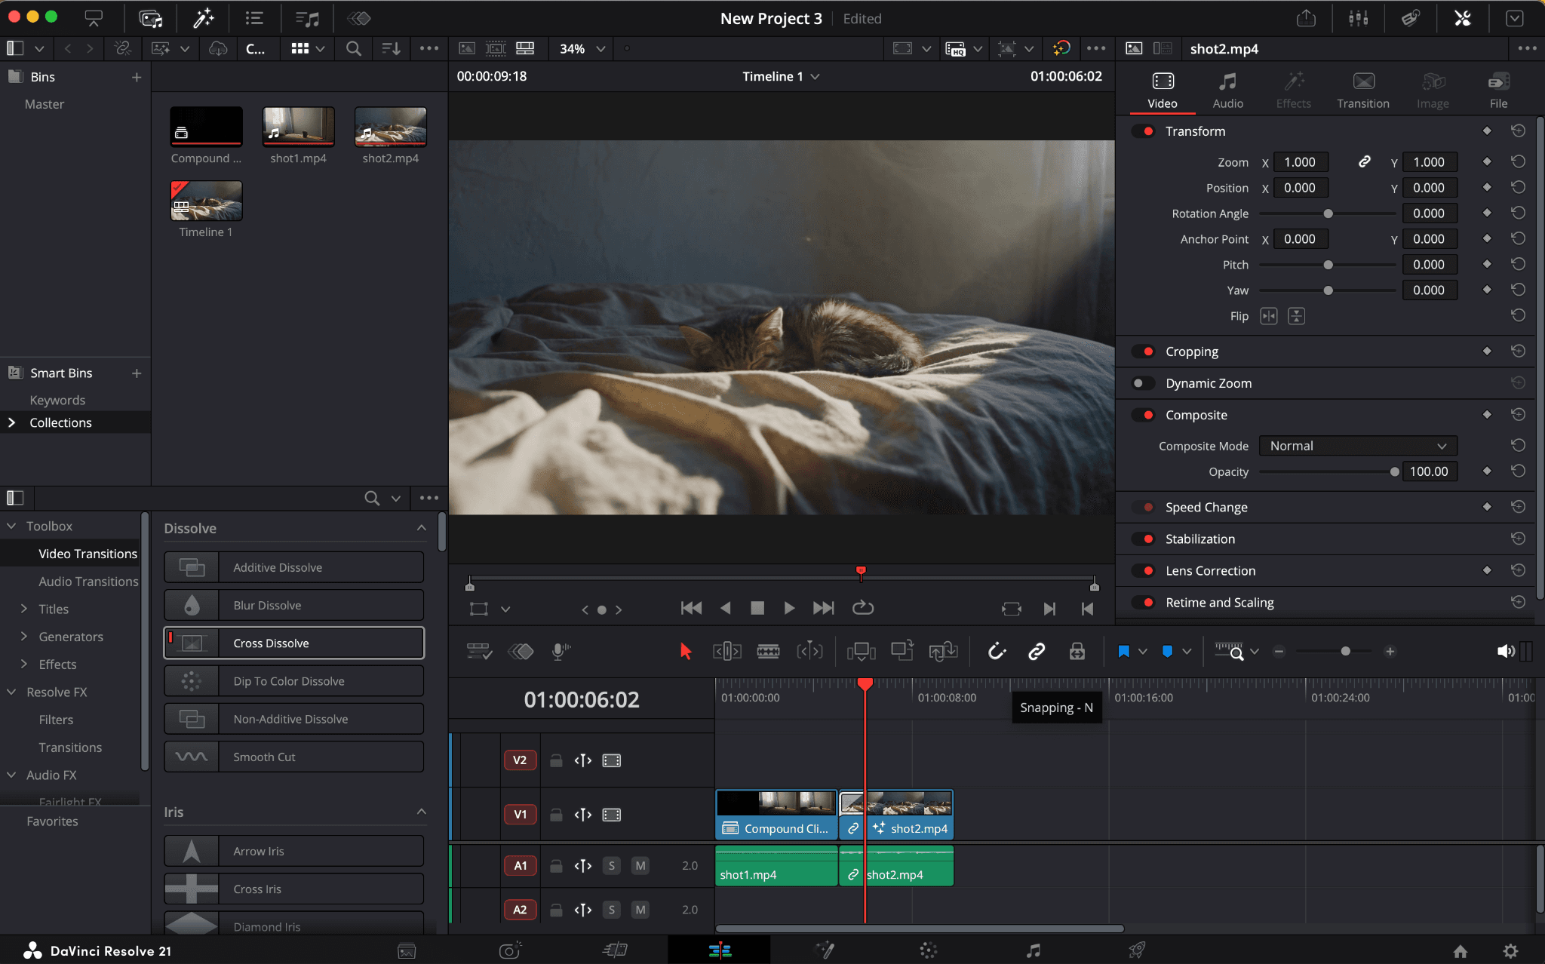Open the Timeline 1 name dropdown
The height and width of the screenshot is (964, 1545).
[x=781, y=76]
